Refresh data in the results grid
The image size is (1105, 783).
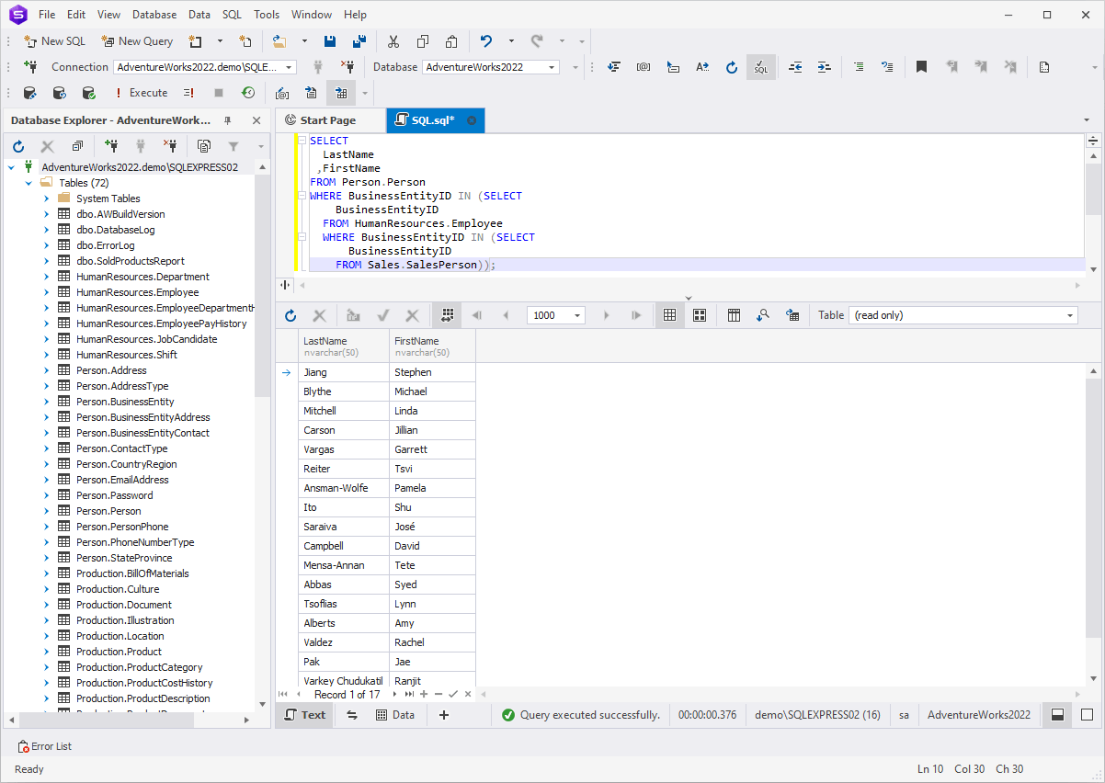point(290,315)
